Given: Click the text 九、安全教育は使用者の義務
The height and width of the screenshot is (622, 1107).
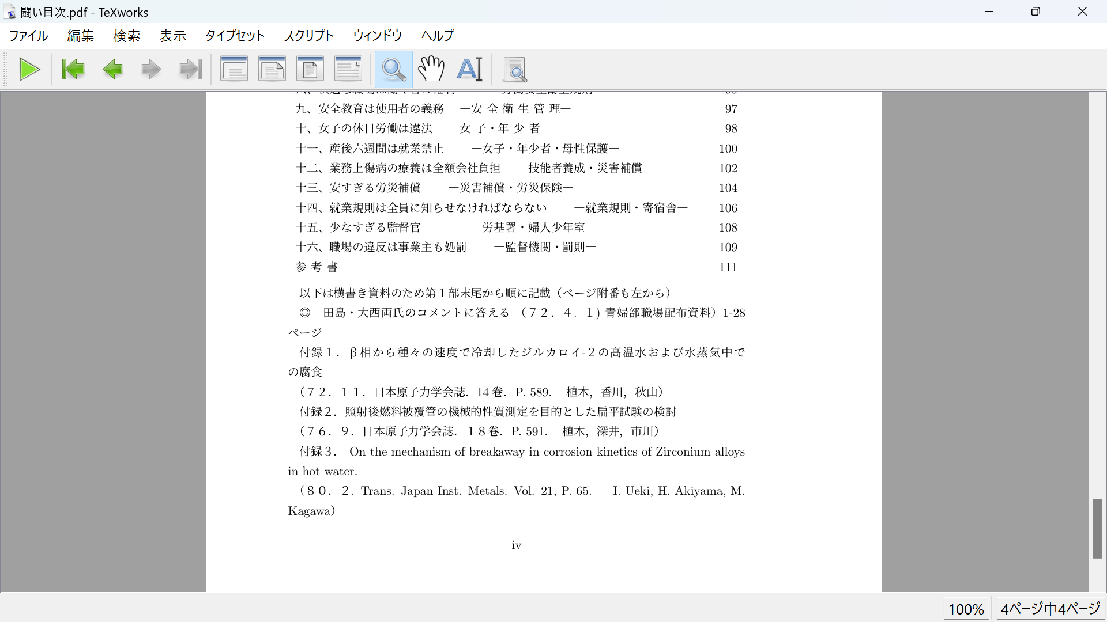Looking at the screenshot, I should [x=370, y=109].
